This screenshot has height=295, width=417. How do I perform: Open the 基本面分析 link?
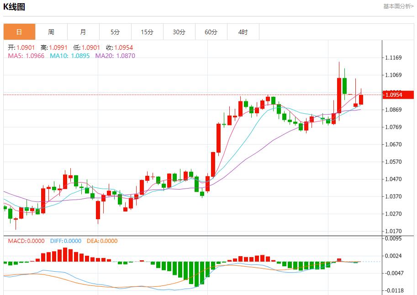pos(398,6)
